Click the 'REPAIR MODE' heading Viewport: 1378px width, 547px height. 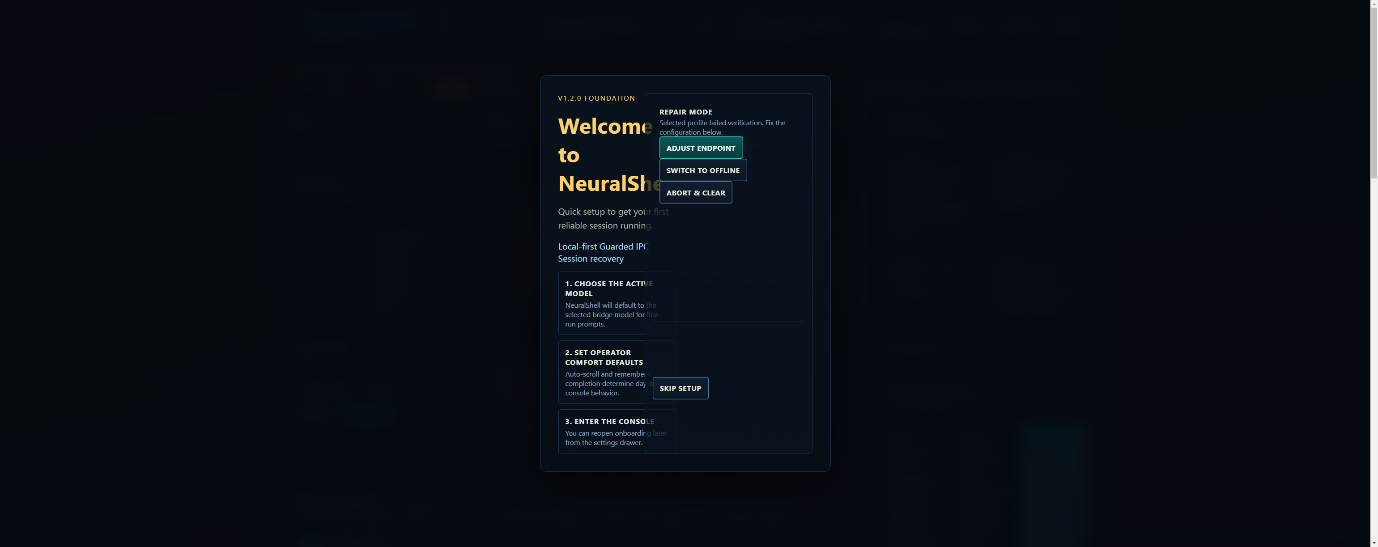coord(686,112)
